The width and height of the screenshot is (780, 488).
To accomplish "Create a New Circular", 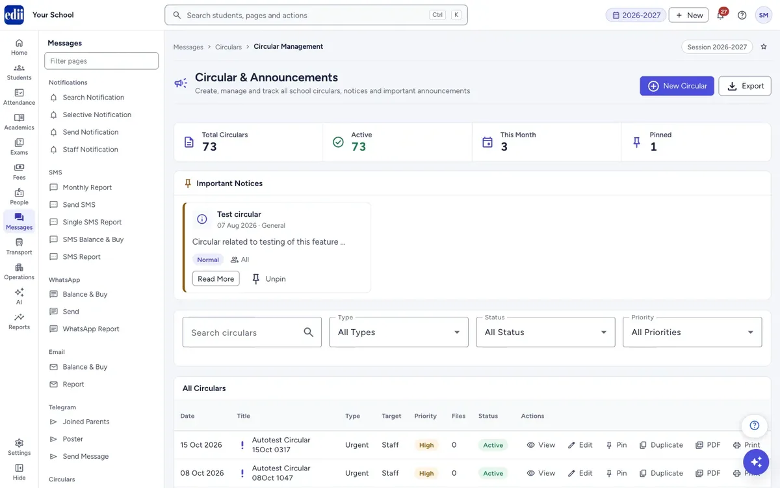I will tap(677, 86).
